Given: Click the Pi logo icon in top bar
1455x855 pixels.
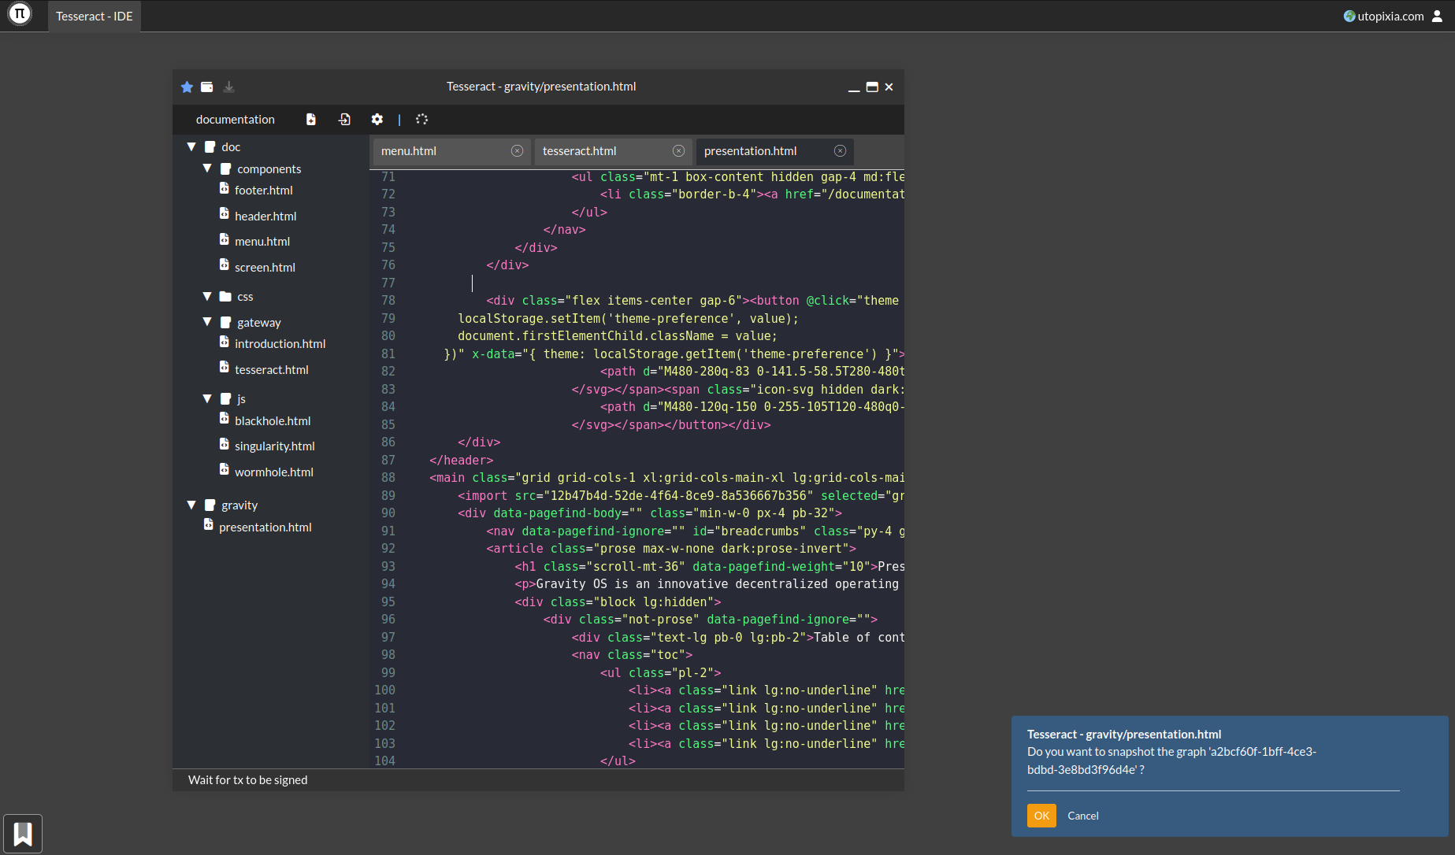Looking at the screenshot, I should (x=20, y=14).
